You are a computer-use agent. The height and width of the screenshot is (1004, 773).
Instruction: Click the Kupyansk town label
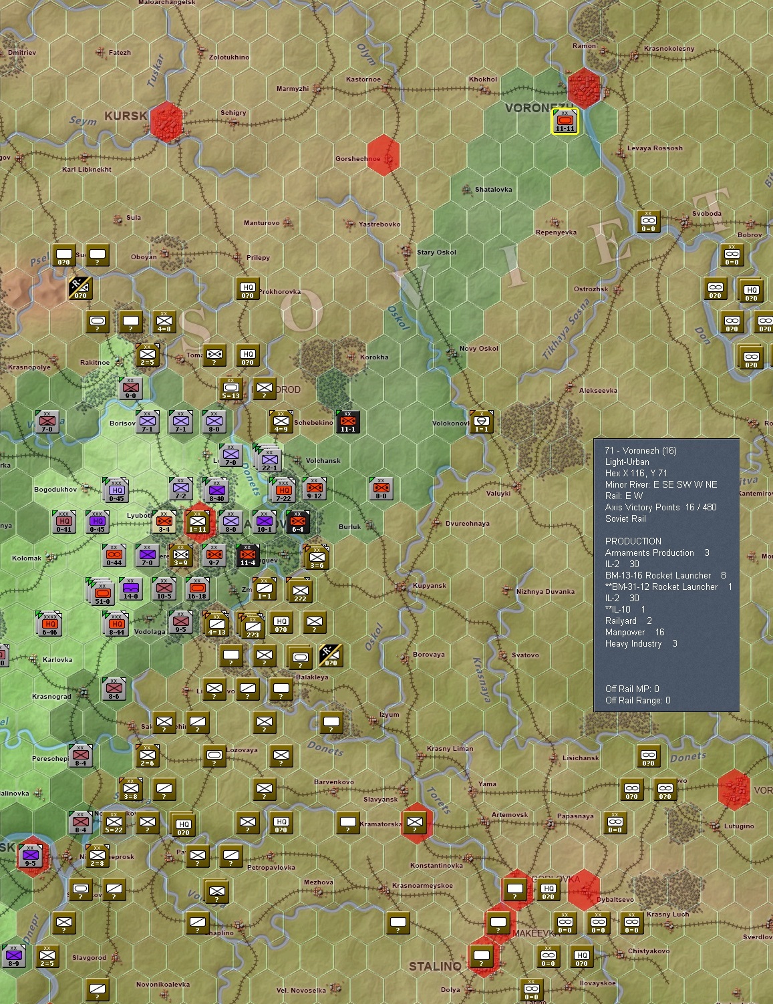(x=430, y=585)
